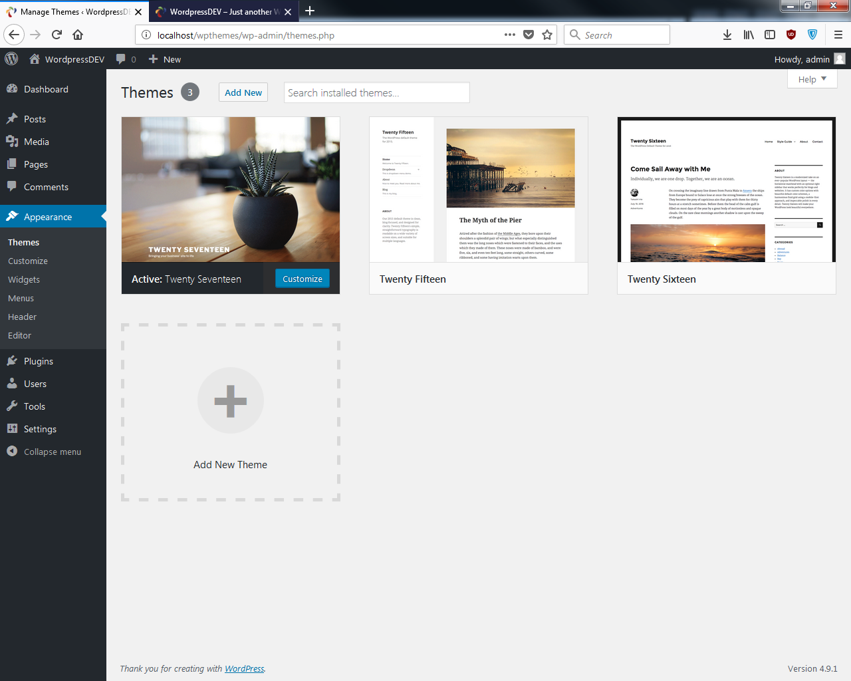851x681 pixels.
Task: Go back with the browser back arrow
Action: click(x=14, y=35)
